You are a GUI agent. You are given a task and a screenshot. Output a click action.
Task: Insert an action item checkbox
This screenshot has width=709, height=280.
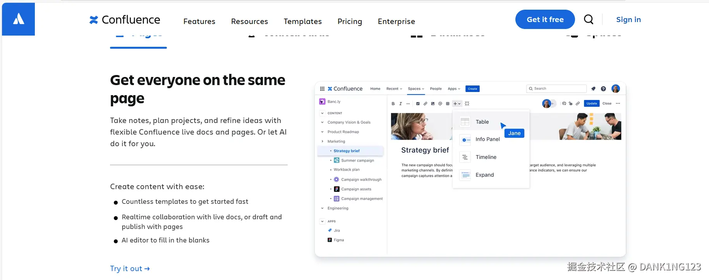pos(418,104)
